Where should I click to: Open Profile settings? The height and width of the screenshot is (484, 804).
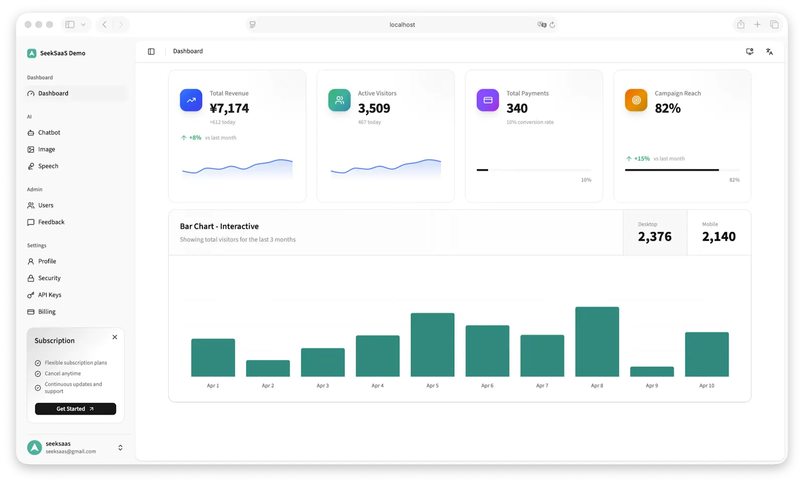click(x=75, y=261)
